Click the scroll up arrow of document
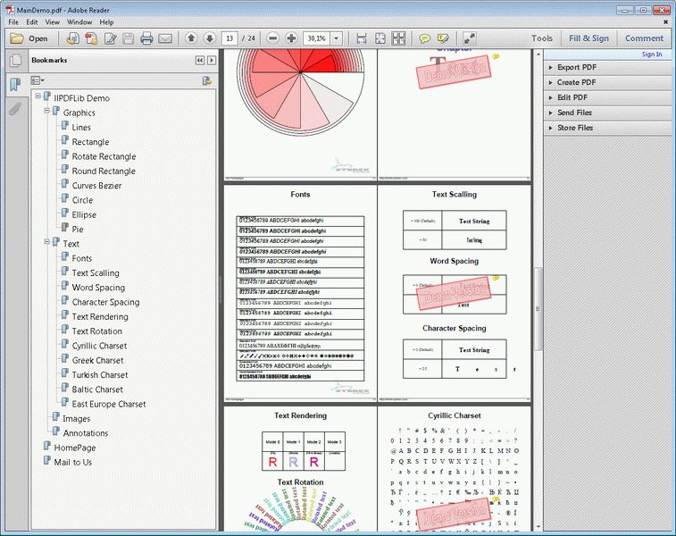This screenshot has height=536, width=676. 538,54
